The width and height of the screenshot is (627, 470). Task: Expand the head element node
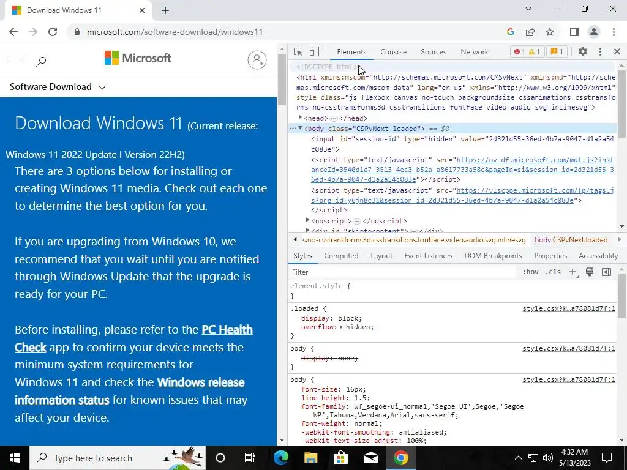(x=300, y=117)
